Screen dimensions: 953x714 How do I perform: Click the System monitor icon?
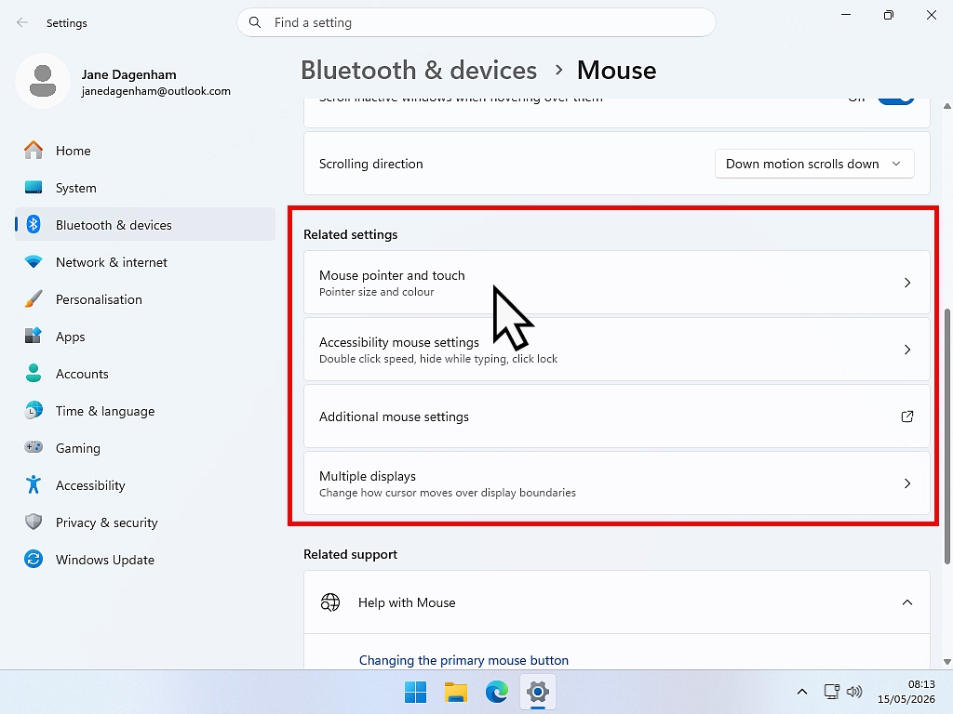(x=34, y=187)
